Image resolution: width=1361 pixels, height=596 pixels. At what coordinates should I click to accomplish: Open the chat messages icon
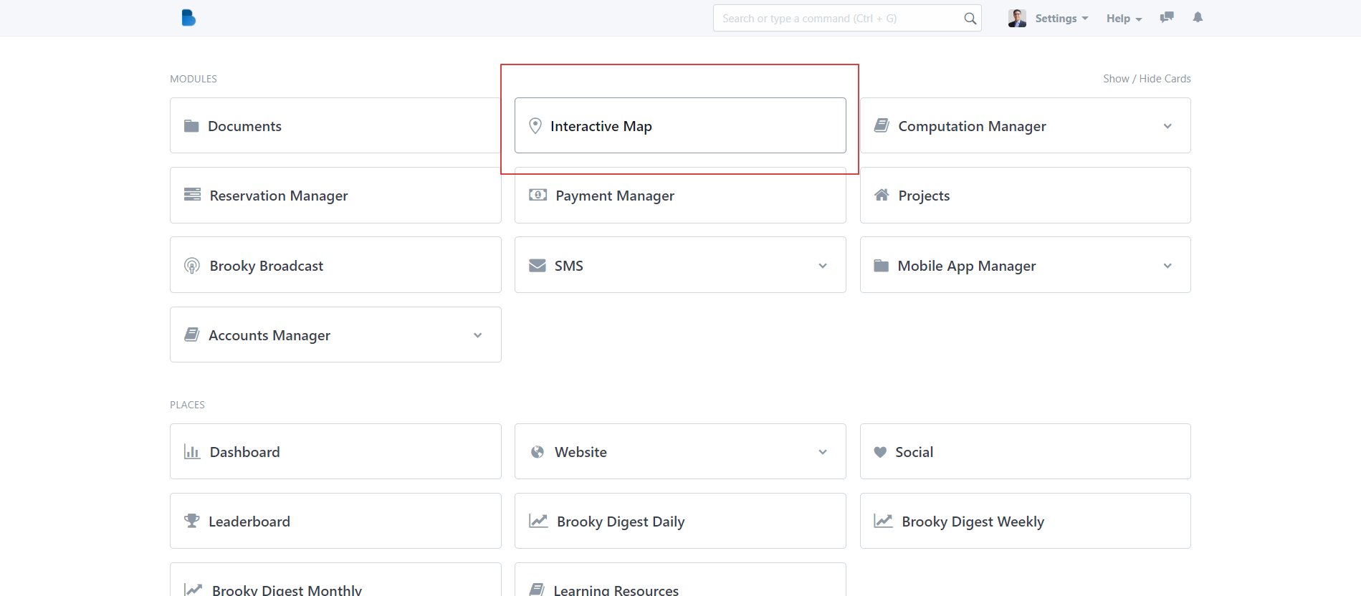(1167, 18)
